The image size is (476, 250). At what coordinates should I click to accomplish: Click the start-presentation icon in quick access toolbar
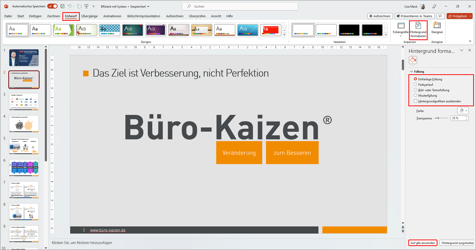tap(86, 6)
